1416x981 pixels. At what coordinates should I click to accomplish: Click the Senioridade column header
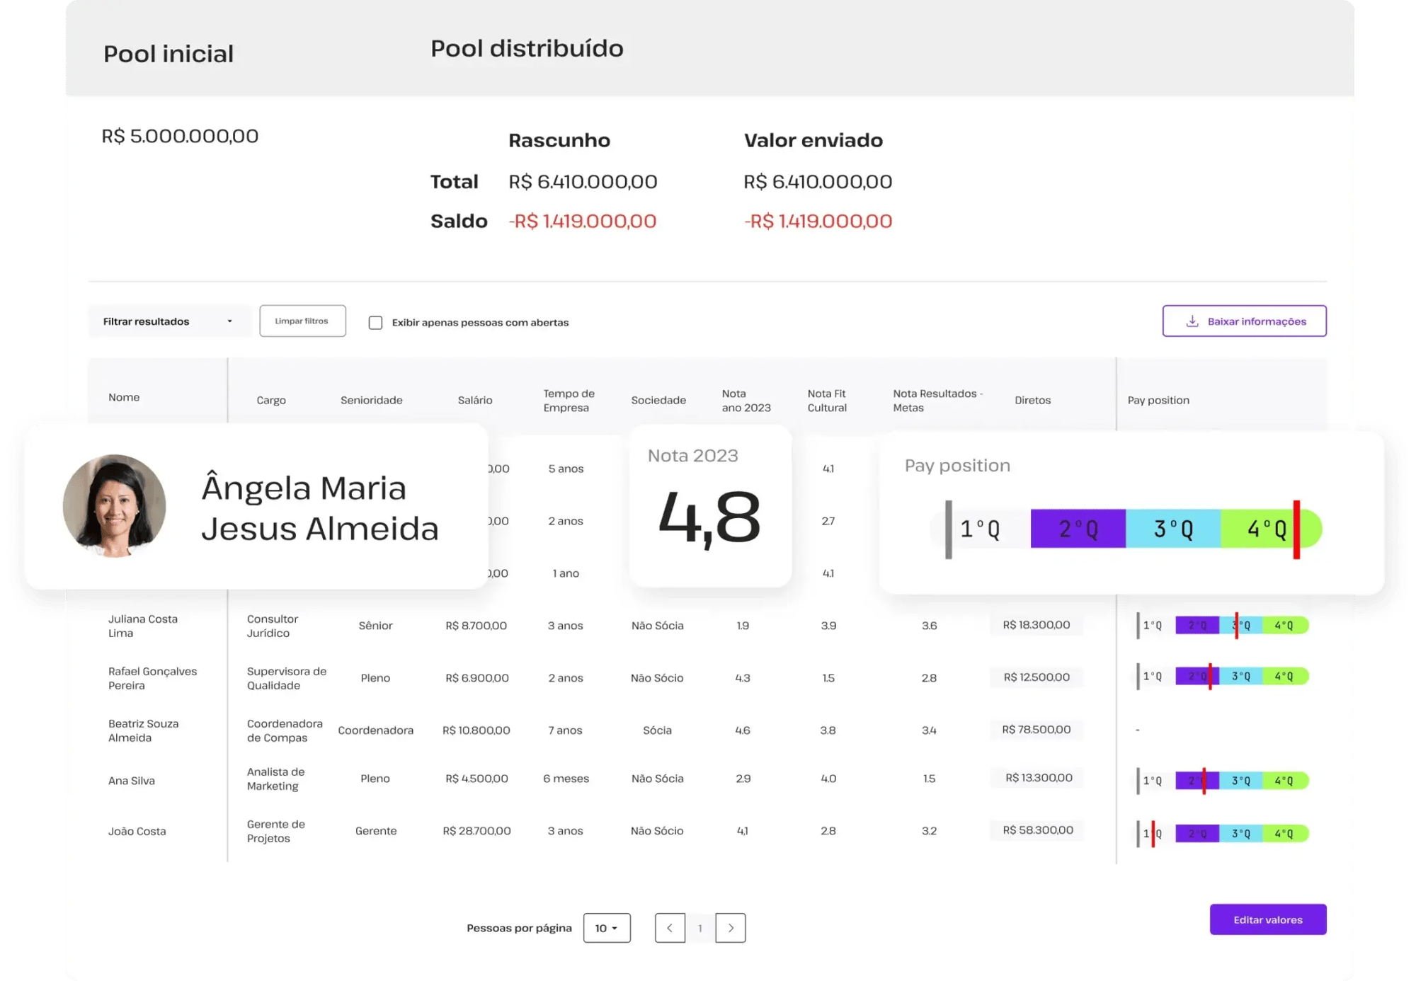[371, 400]
